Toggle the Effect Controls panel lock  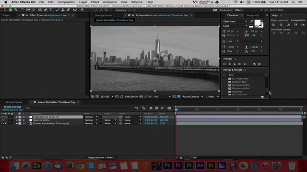(27, 15)
